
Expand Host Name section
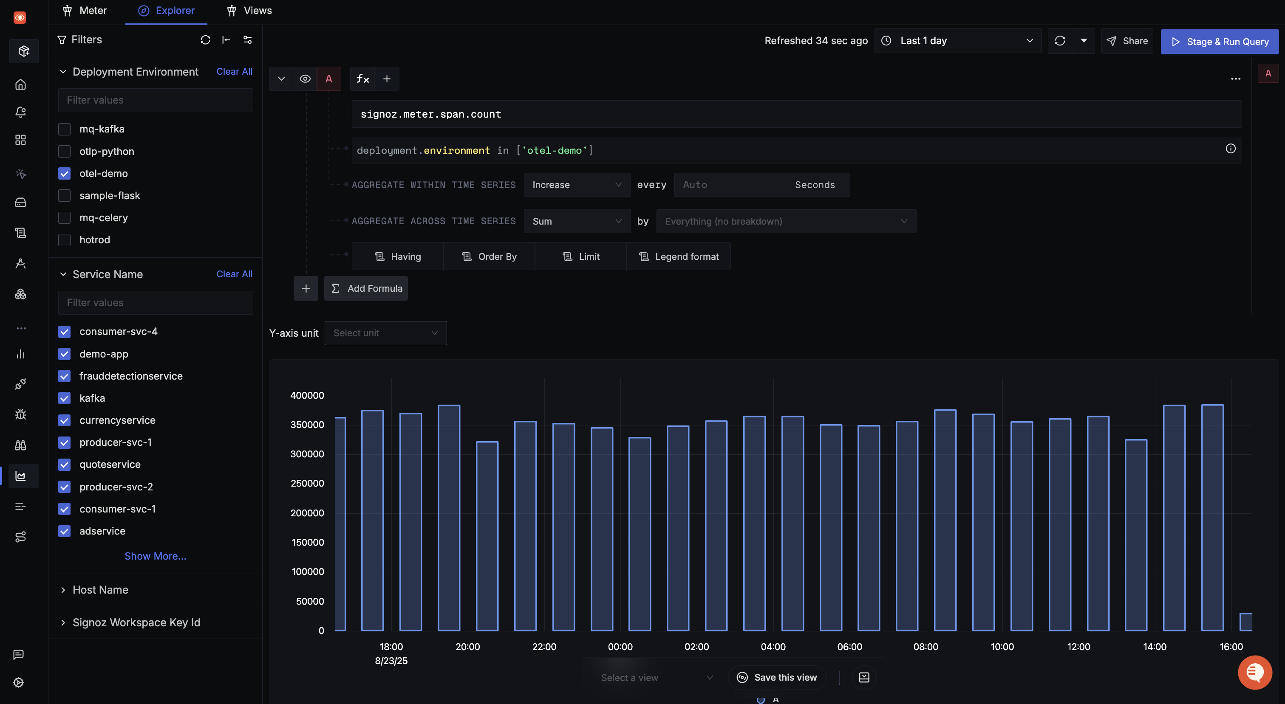pyautogui.click(x=63, y=590)
